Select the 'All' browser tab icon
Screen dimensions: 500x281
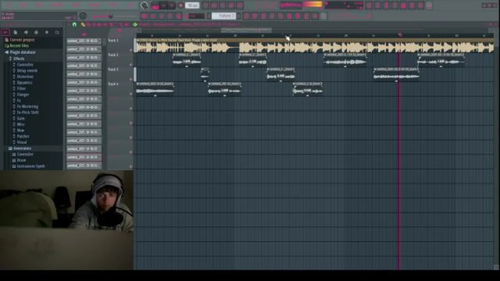tap(5, 32)
